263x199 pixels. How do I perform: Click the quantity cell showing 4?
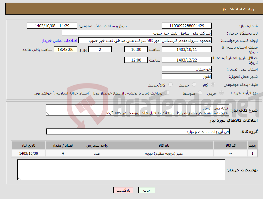(63, 153)
